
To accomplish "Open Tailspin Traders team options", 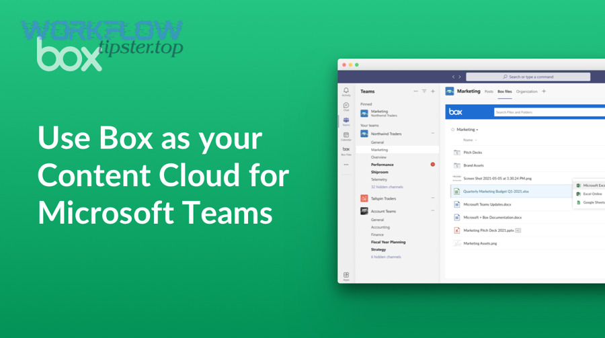I will [433, 198].
